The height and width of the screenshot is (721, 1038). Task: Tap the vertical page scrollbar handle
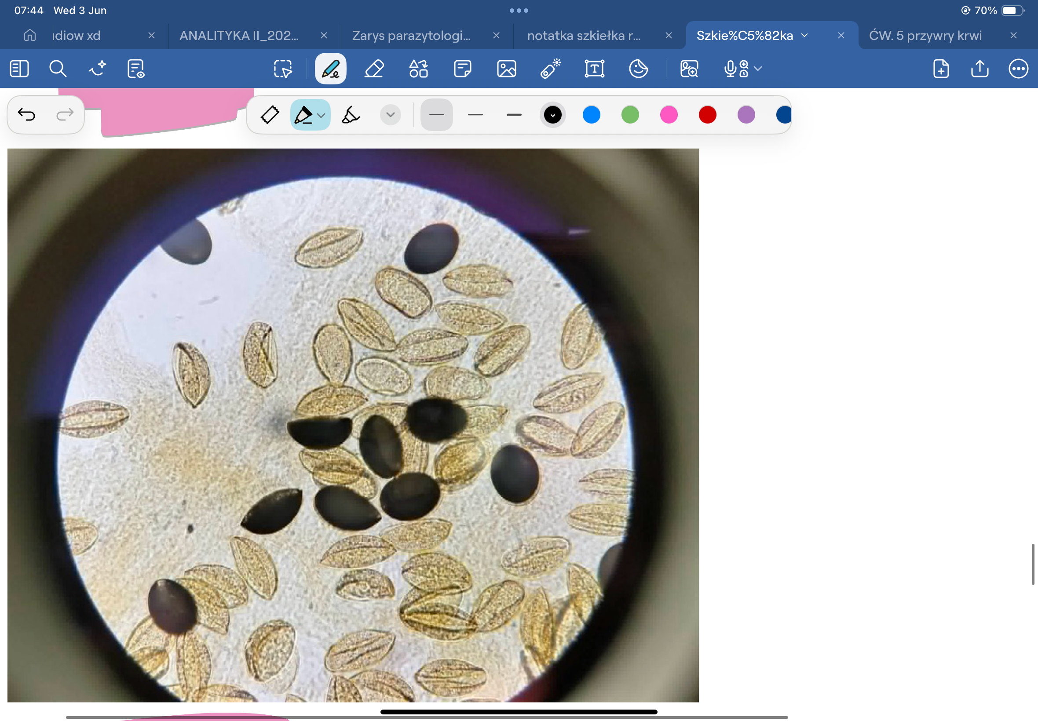1033,564
